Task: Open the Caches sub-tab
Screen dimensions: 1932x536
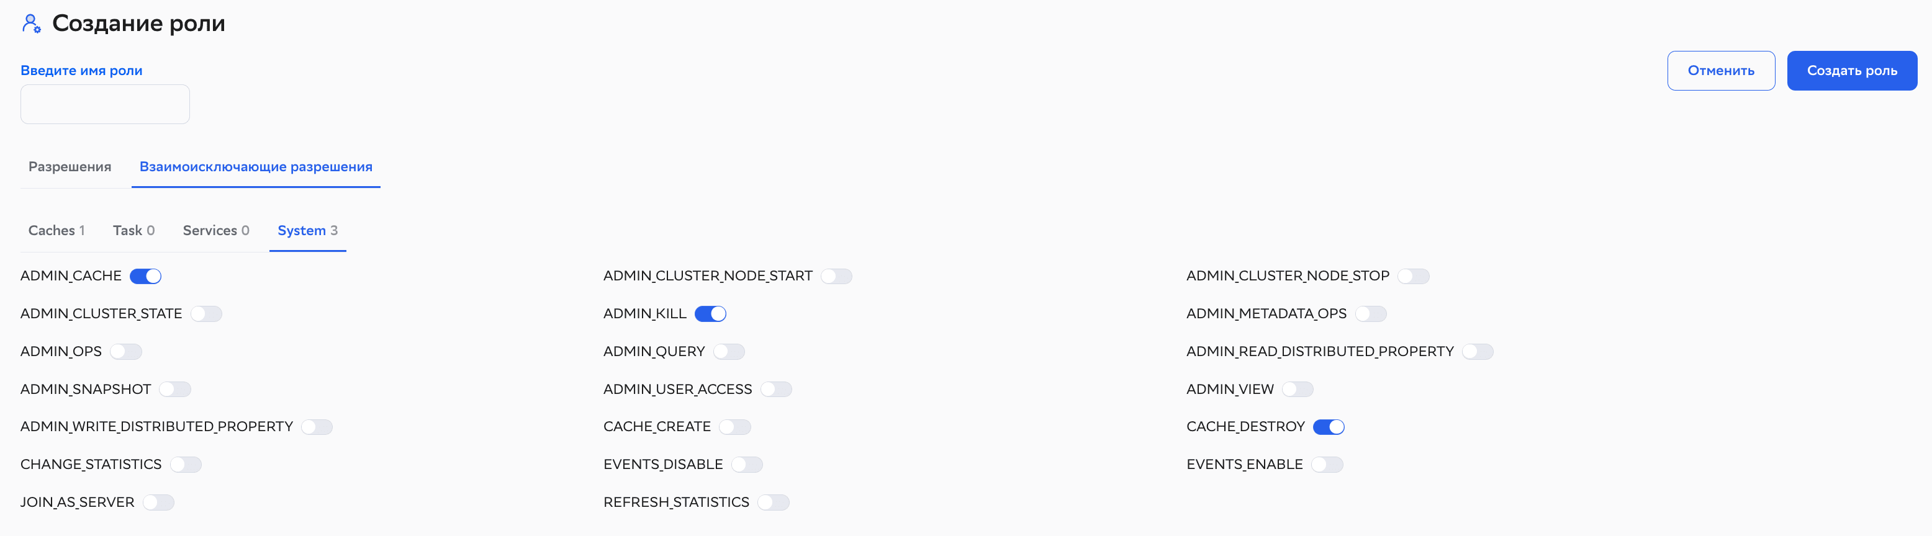Action: click(56, 230)
